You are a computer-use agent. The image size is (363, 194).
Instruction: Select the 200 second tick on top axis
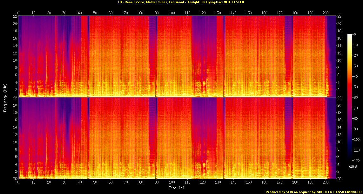pos(326,13)
